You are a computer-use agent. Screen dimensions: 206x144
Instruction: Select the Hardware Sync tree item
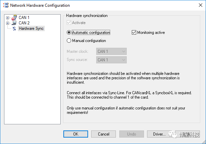coord(31,28)
